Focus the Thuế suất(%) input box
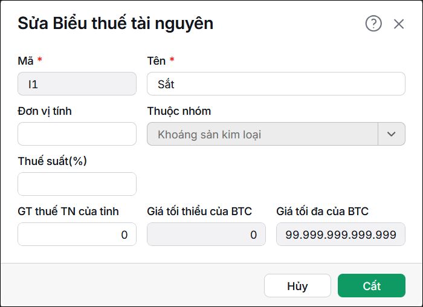The height and width of the screenshot is (307, 423). pos(77,184)
